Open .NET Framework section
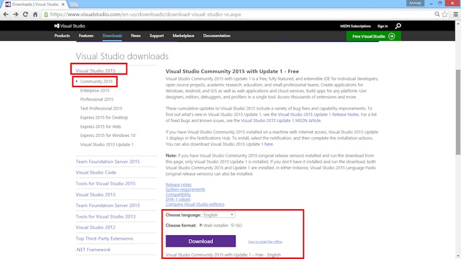The image size is (461, 259). (93, 250)
